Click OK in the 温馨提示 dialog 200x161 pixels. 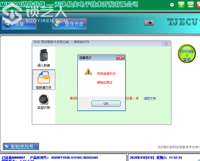click(x=106, y=104)
